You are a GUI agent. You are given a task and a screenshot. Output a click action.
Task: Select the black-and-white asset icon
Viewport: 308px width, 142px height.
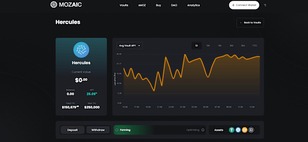pos(251,130)
